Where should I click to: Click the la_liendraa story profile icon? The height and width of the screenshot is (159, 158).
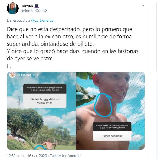[12, 75]
